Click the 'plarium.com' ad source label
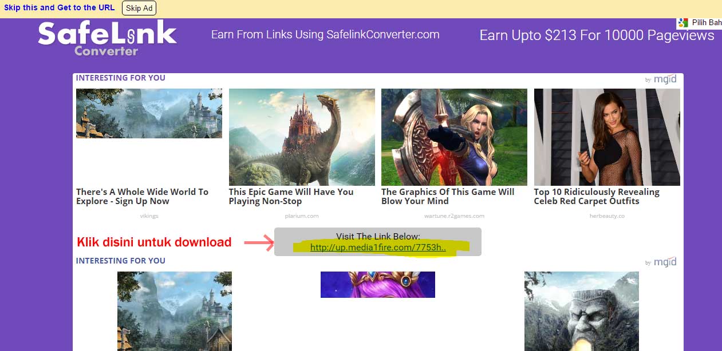722x351 pixels. pos(302,216)
